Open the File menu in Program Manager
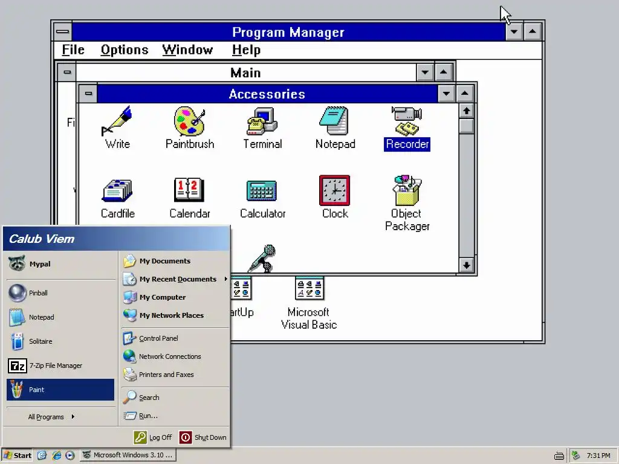 tap(73, 50)
